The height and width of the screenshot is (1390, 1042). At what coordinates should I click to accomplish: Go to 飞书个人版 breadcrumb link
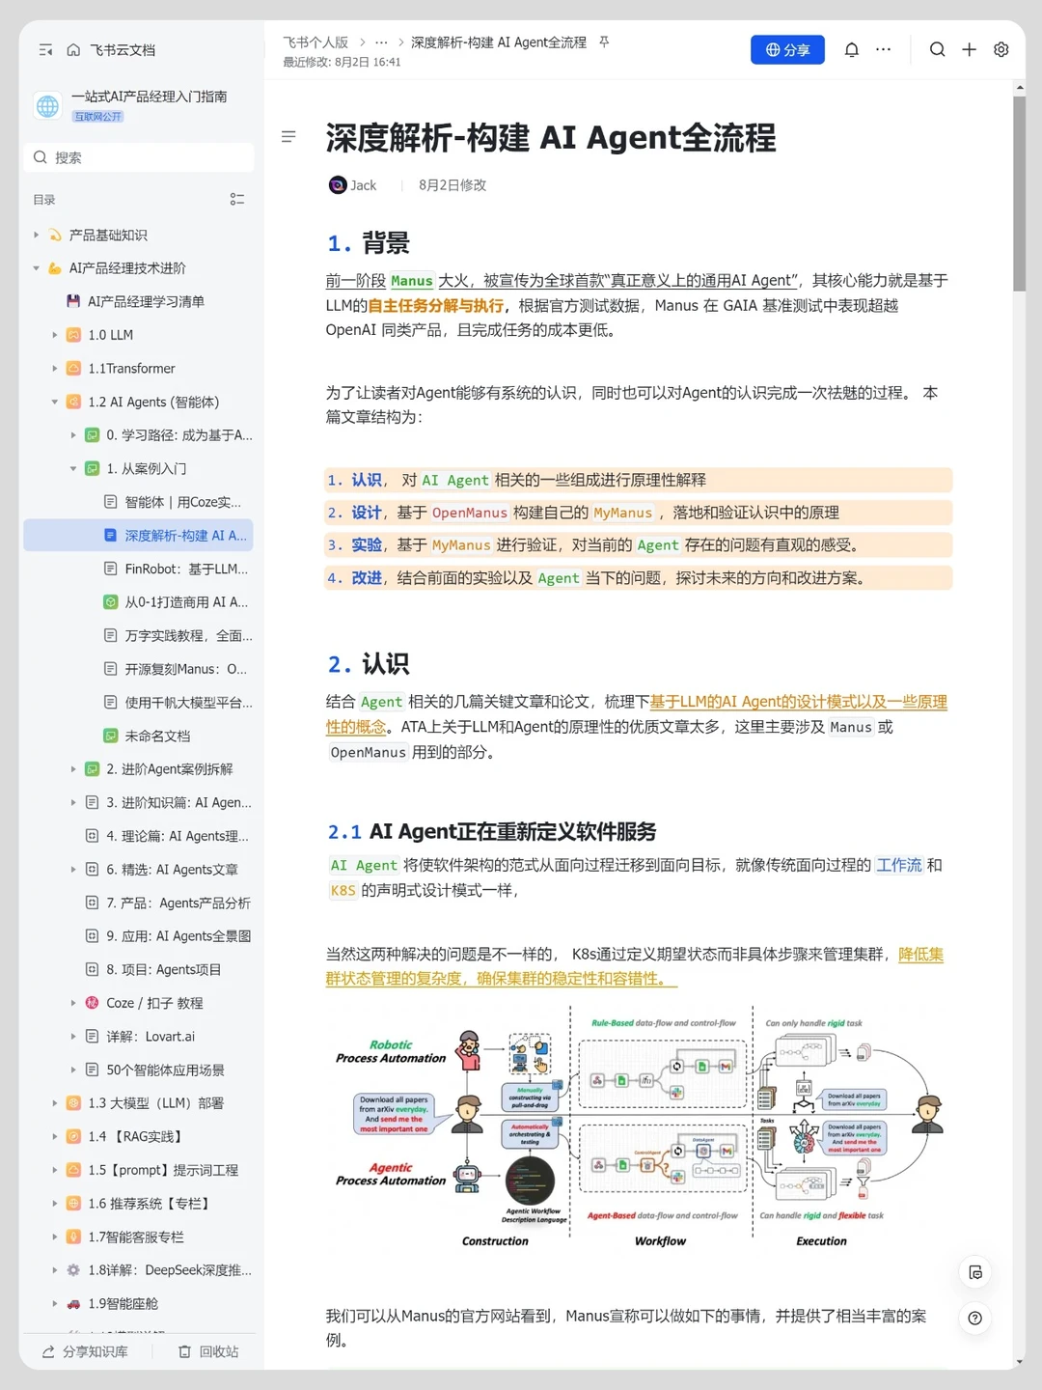click(315, 42)
